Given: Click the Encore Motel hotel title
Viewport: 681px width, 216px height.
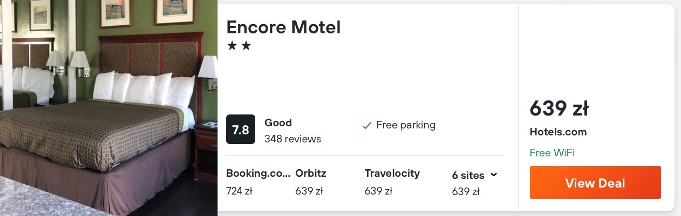Looking at the screenshot, I should (283, 27).
